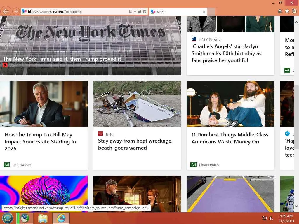The image size is (299, 224).
Task: Focus the address bar URL field
Action: click(x=77, y=12)
